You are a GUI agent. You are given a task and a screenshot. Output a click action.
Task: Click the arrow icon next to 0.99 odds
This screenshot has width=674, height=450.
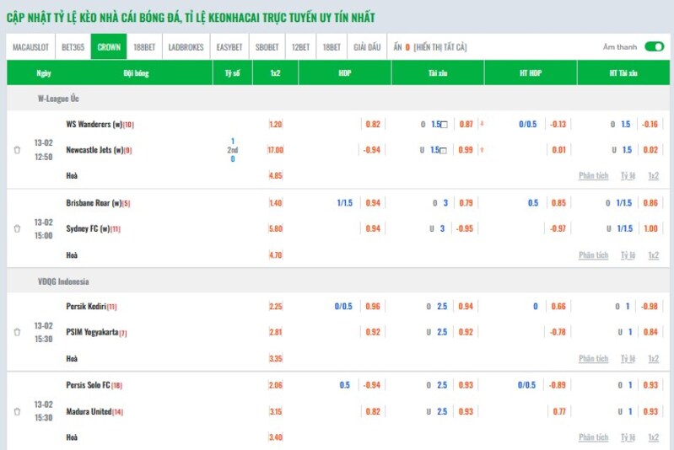pyautogui.click(x=482, y=150)
